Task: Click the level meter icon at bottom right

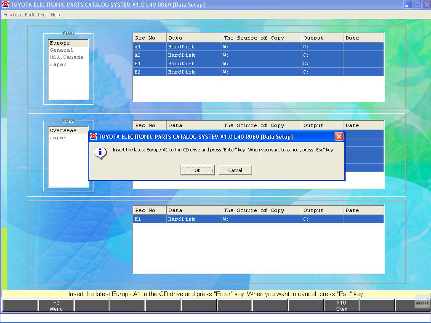Action: point(422,302)
